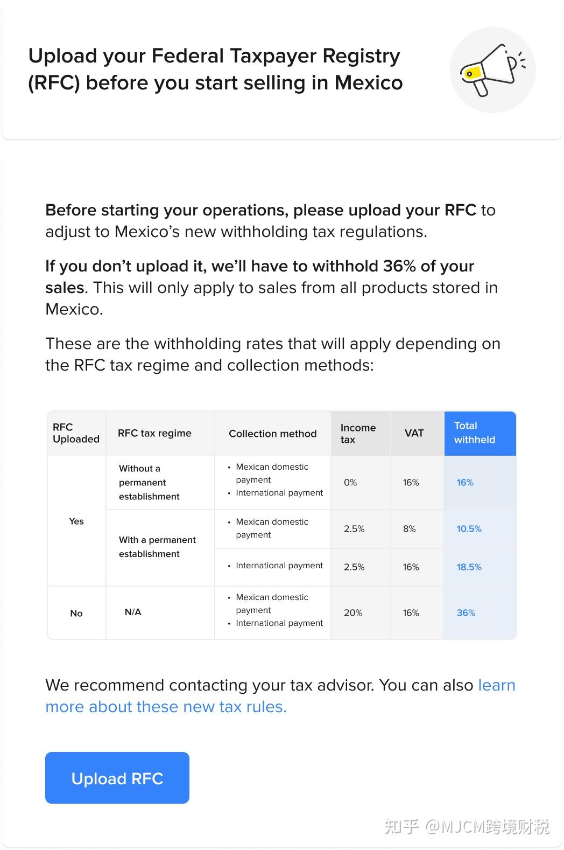Image resolution: width=564 pixels, height=850 pixels.
Task: Select the With a permanent establishment row
Action: [x=156, y=547]
